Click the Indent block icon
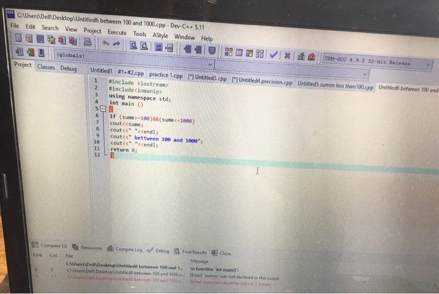439x294 pixels. 188,49
